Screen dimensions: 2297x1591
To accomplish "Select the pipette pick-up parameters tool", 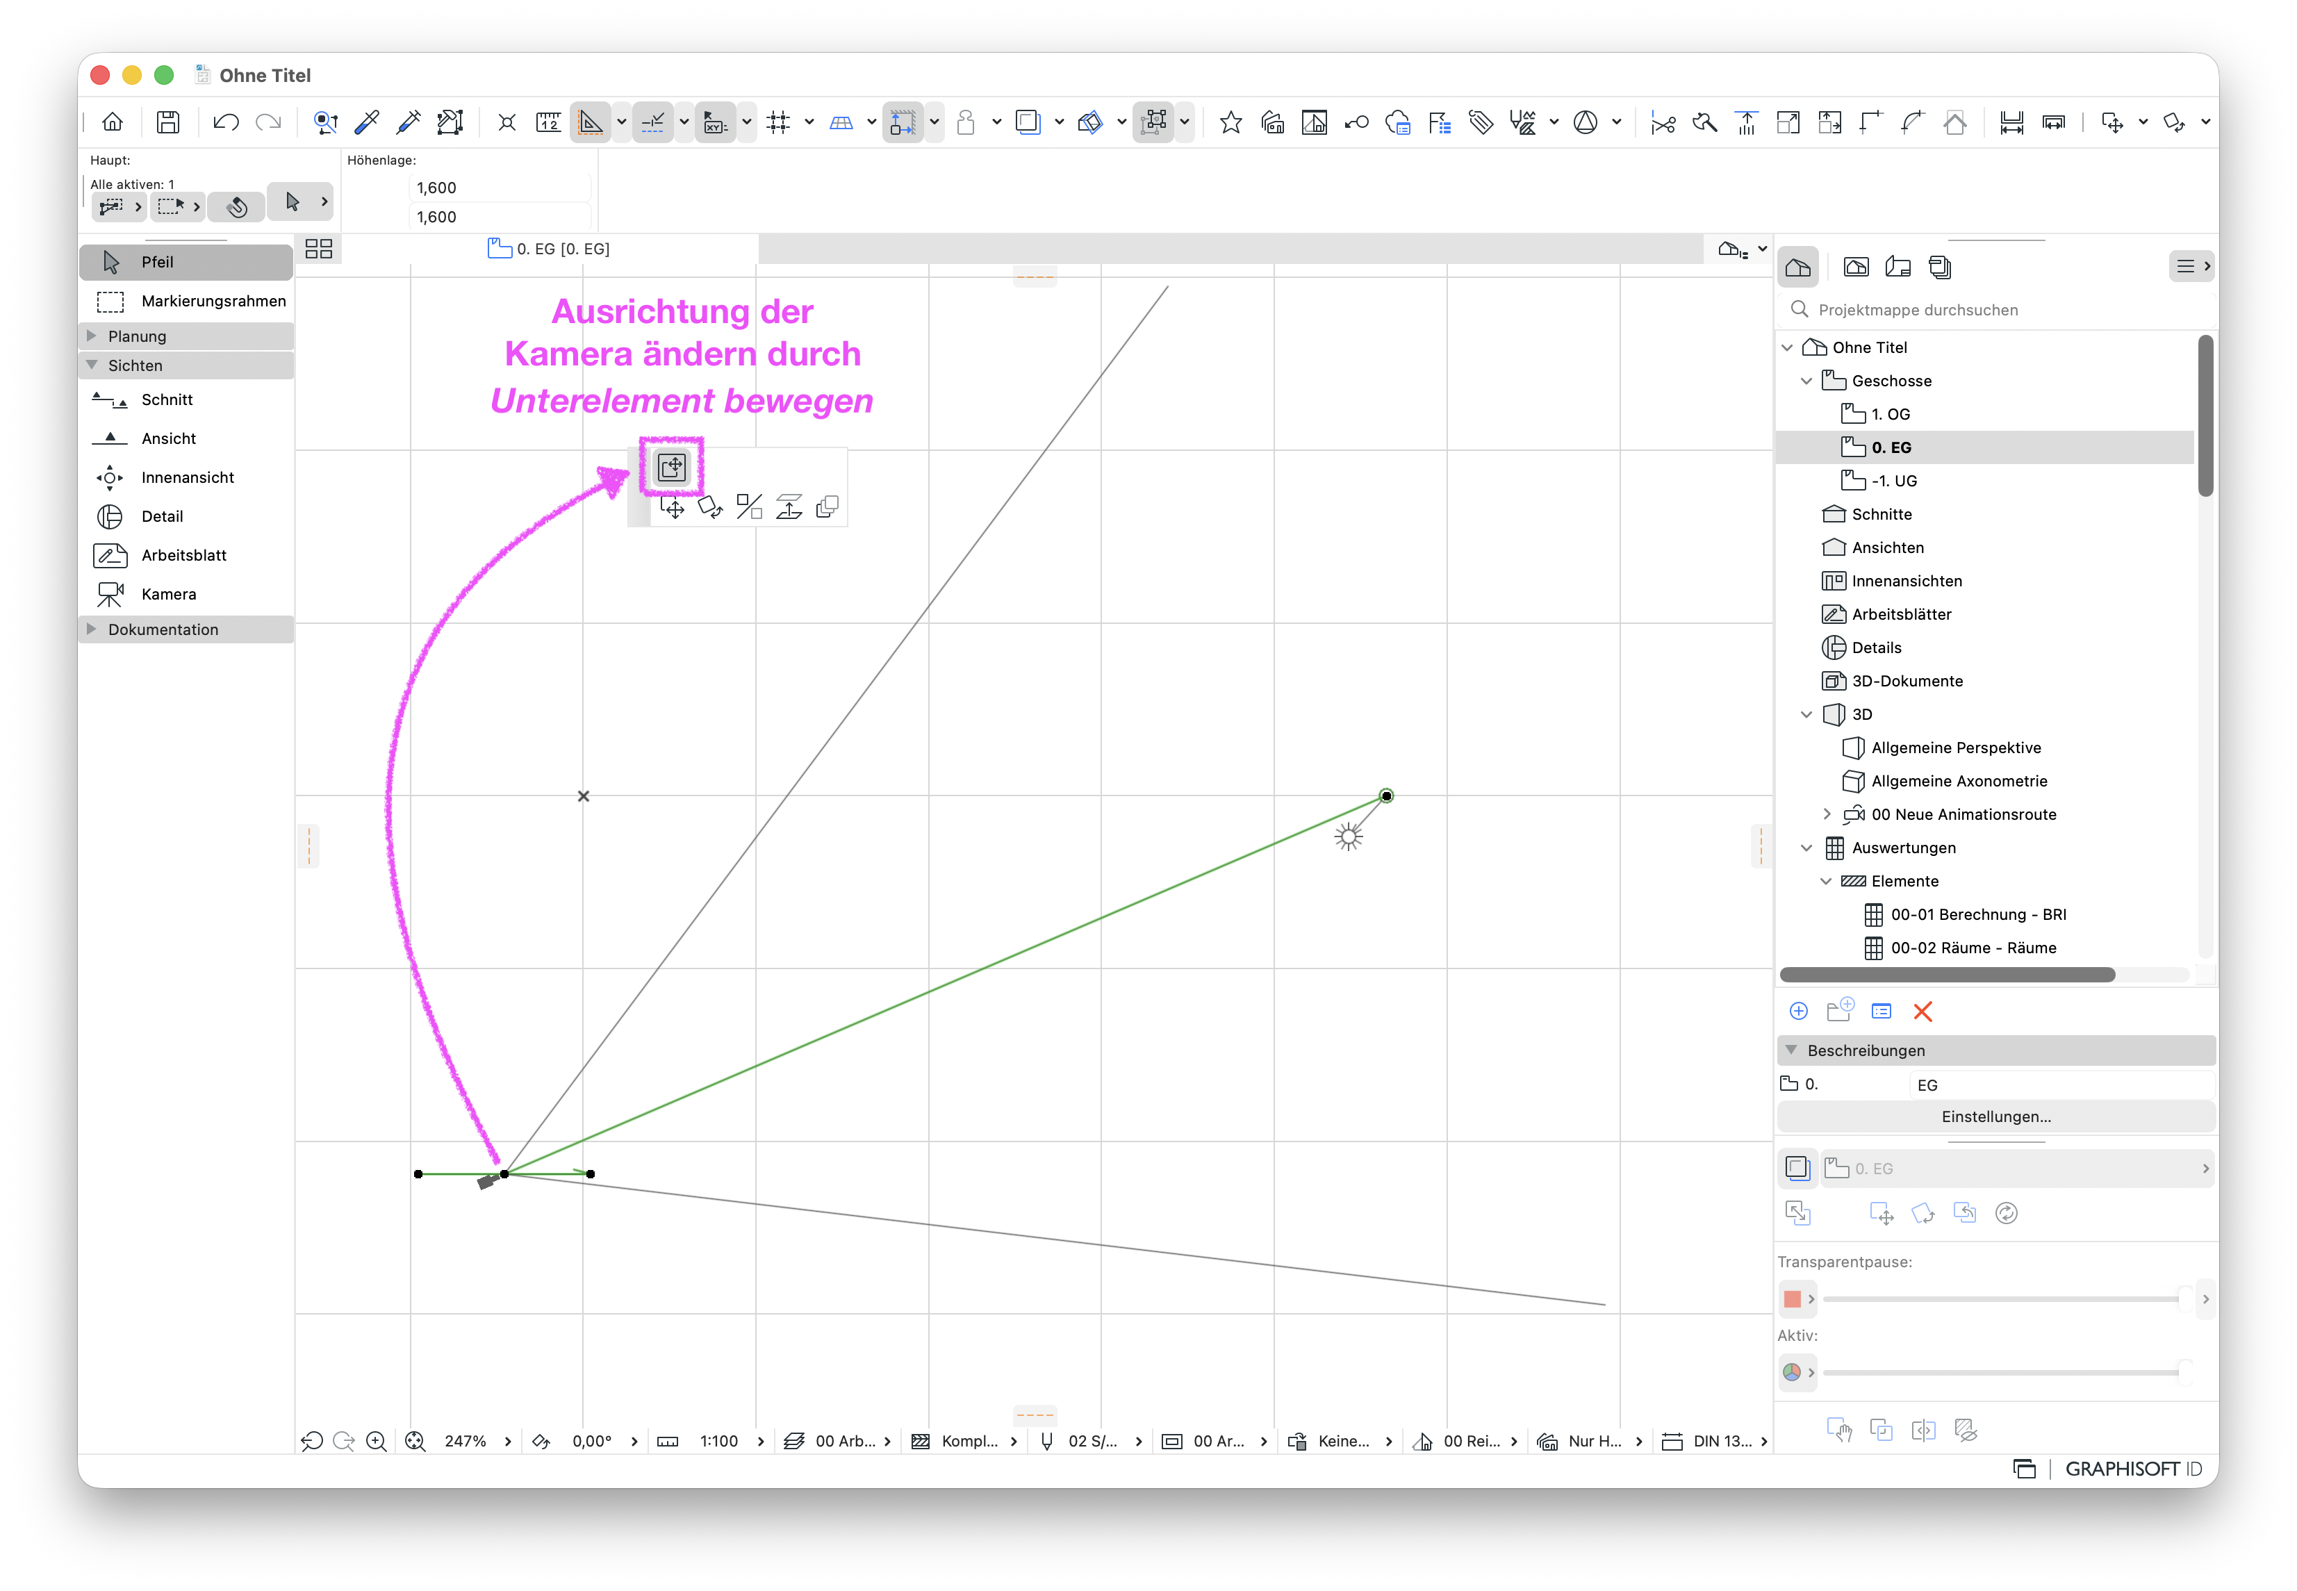I will tap(367, 122).
